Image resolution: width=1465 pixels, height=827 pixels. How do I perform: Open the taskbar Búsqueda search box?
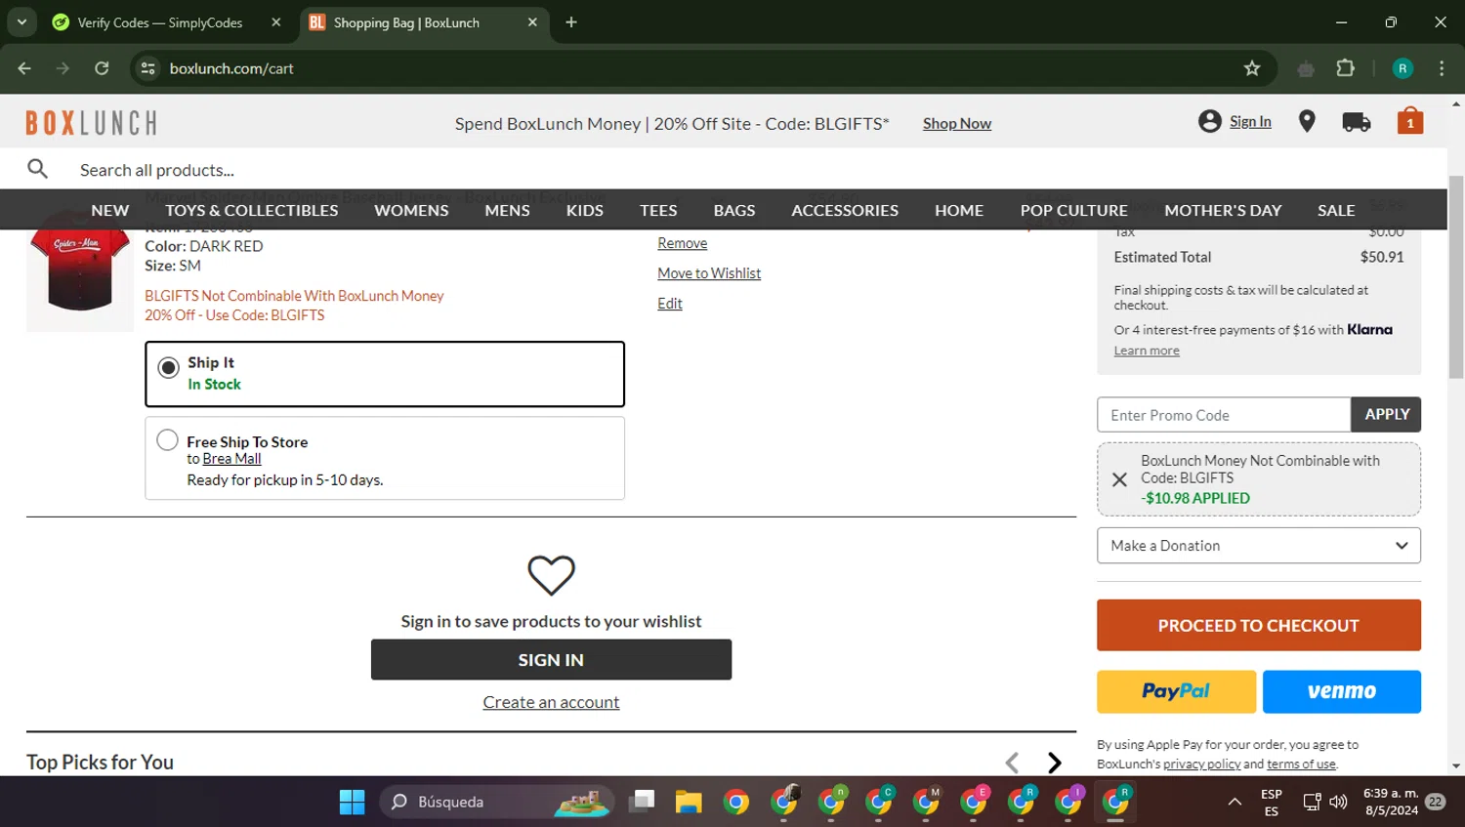click(497, 802)
